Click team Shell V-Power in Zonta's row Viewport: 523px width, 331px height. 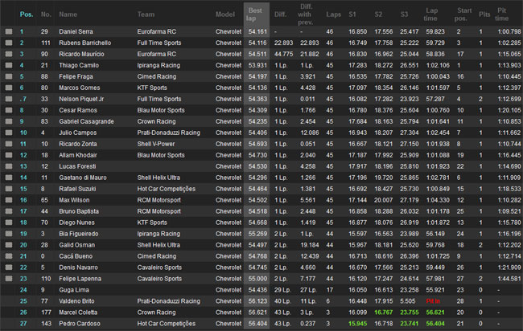pyautogui.click(x=156, y=144)
